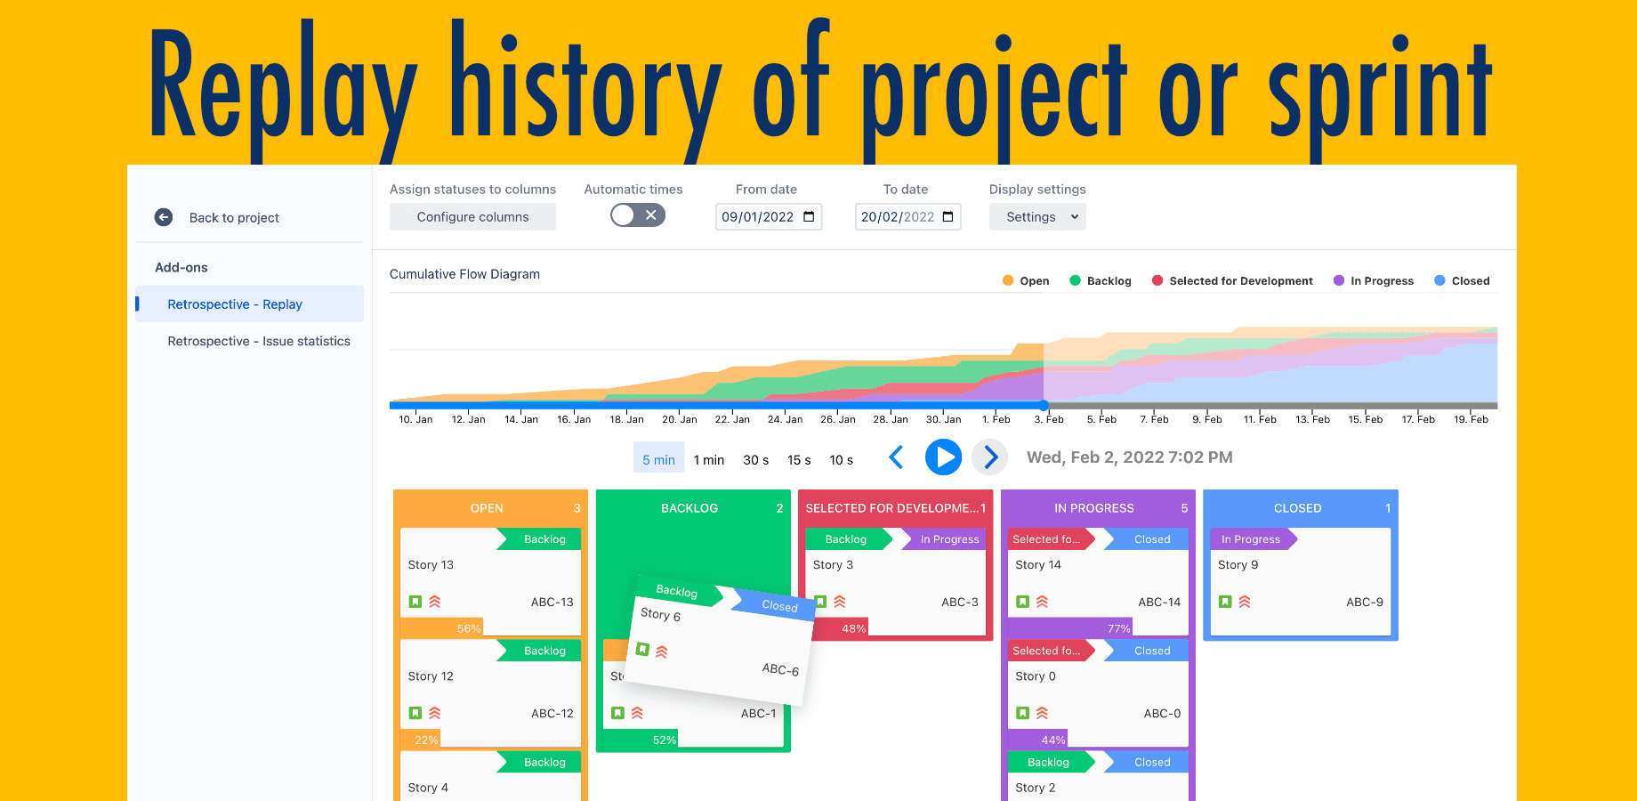Click priority icon on ABC-12 card
The width and height of the screenshot is (1637, 801).
click(435, 713)
